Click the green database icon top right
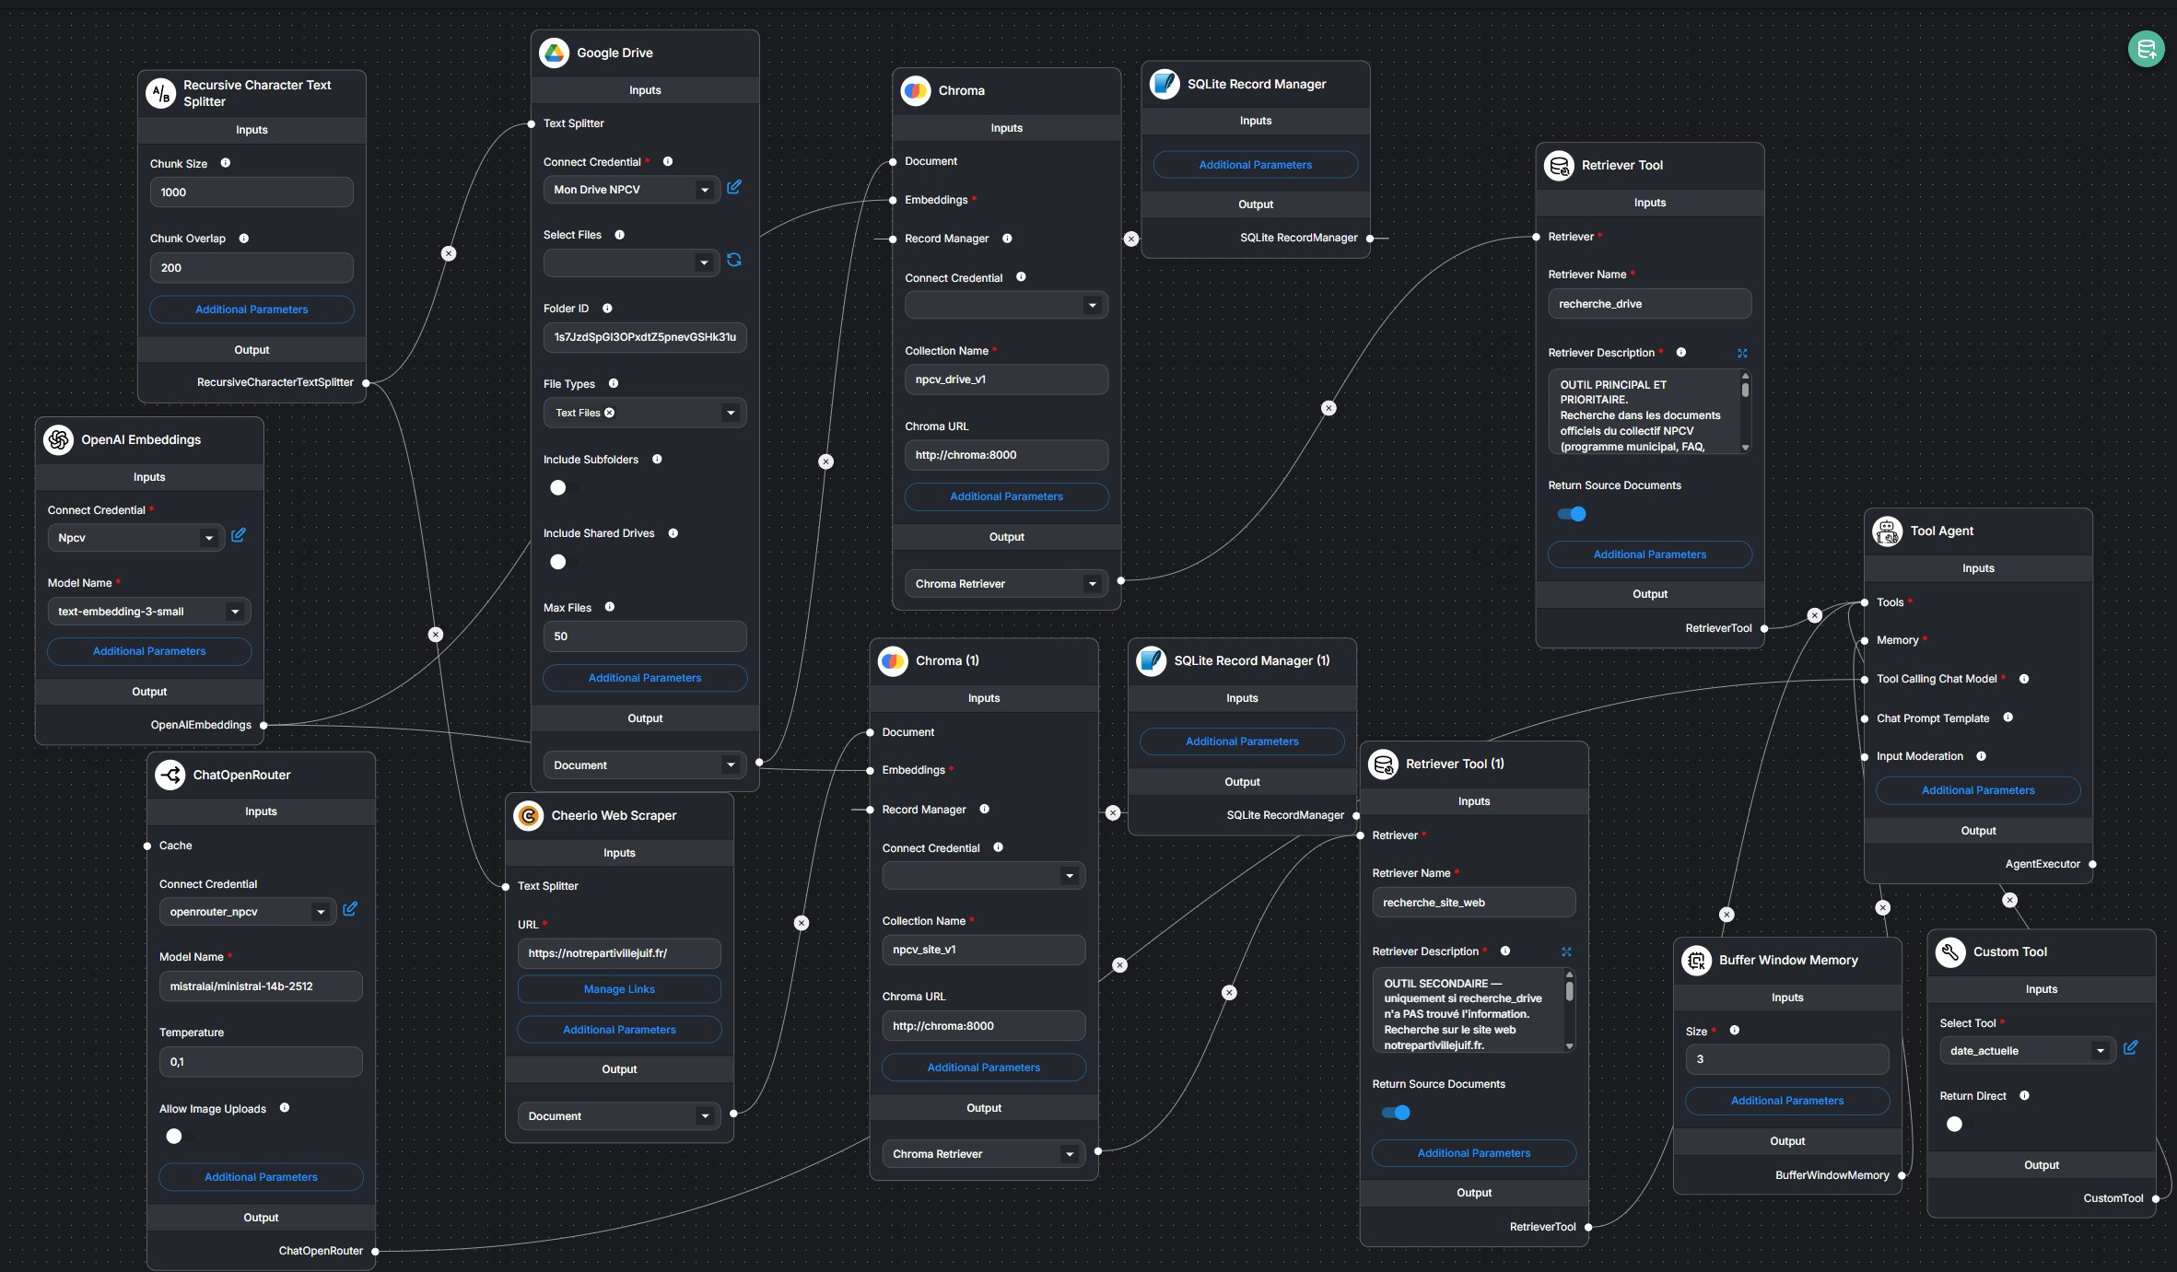The height and width of the screenshot is (1272, 2177). click(x=2146, y=49)
